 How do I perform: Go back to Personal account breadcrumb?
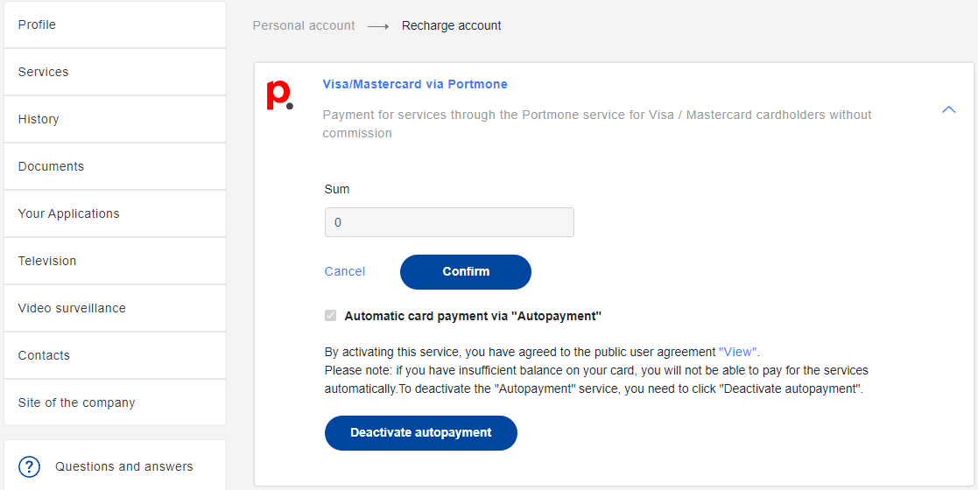click(x=304, y=25)
